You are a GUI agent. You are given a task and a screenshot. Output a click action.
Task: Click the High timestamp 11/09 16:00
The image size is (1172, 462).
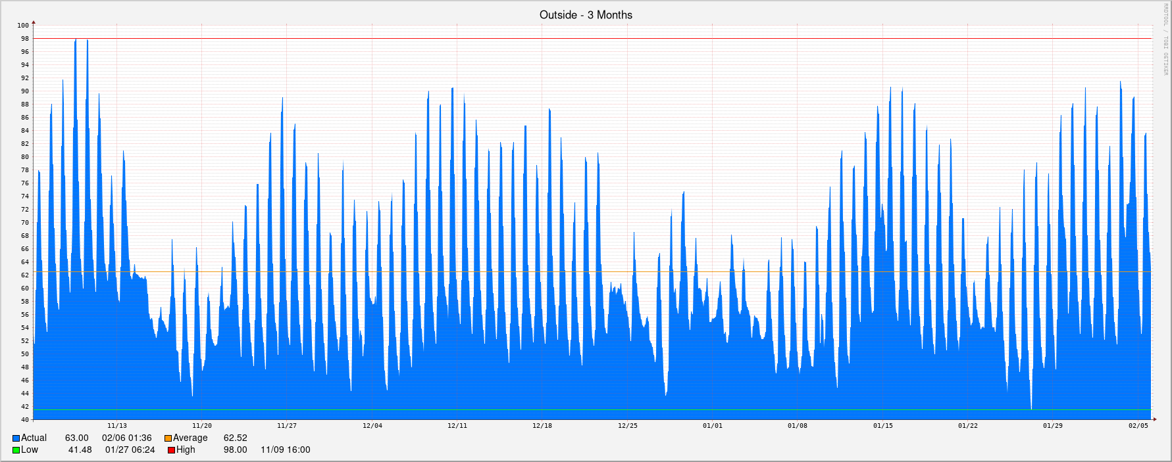click(285, 450)
